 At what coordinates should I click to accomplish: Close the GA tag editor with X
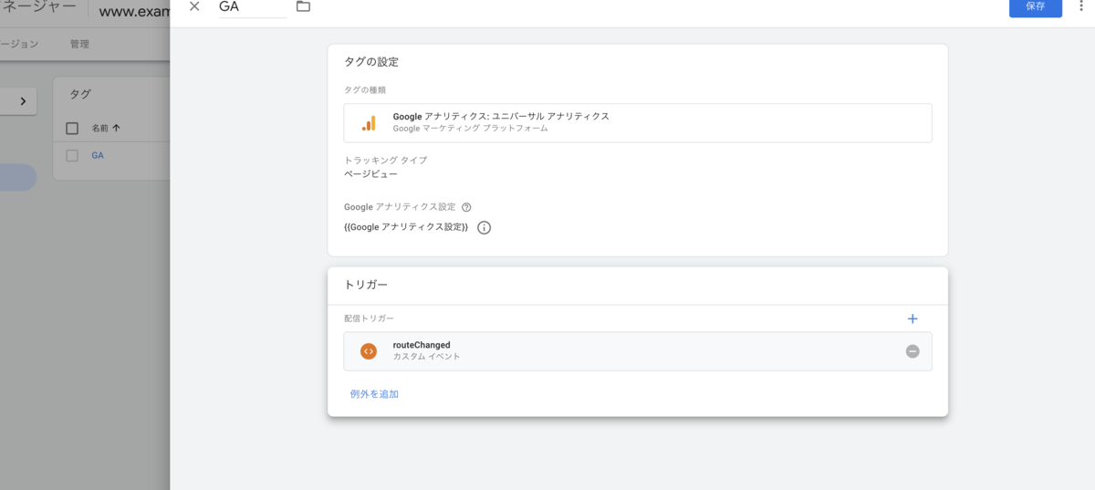click(x=194, y=6)
